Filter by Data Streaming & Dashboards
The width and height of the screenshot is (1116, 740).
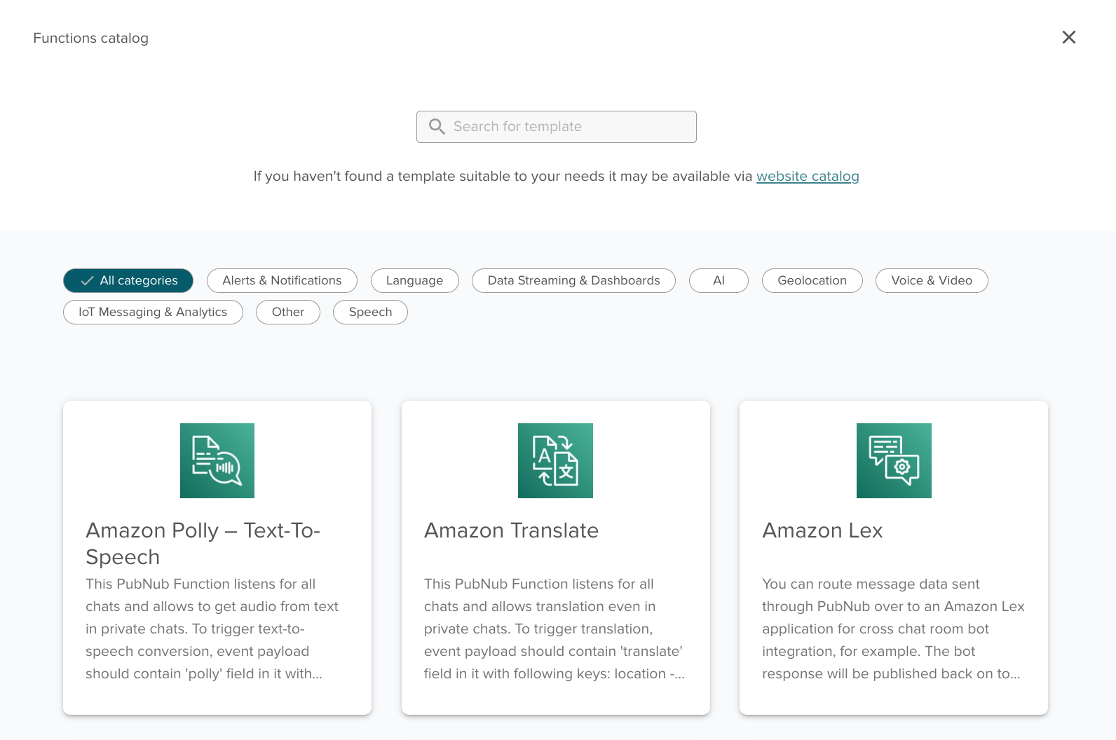[x=573, y=280]
